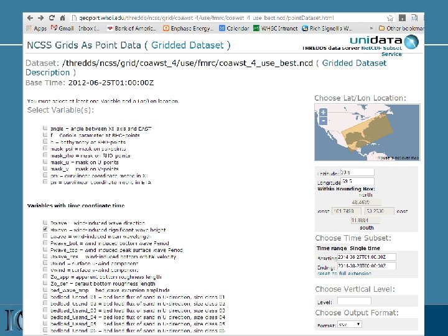448x336 pixels.
Task: Switch to the Time range tab
Action: tap(332, 248)
